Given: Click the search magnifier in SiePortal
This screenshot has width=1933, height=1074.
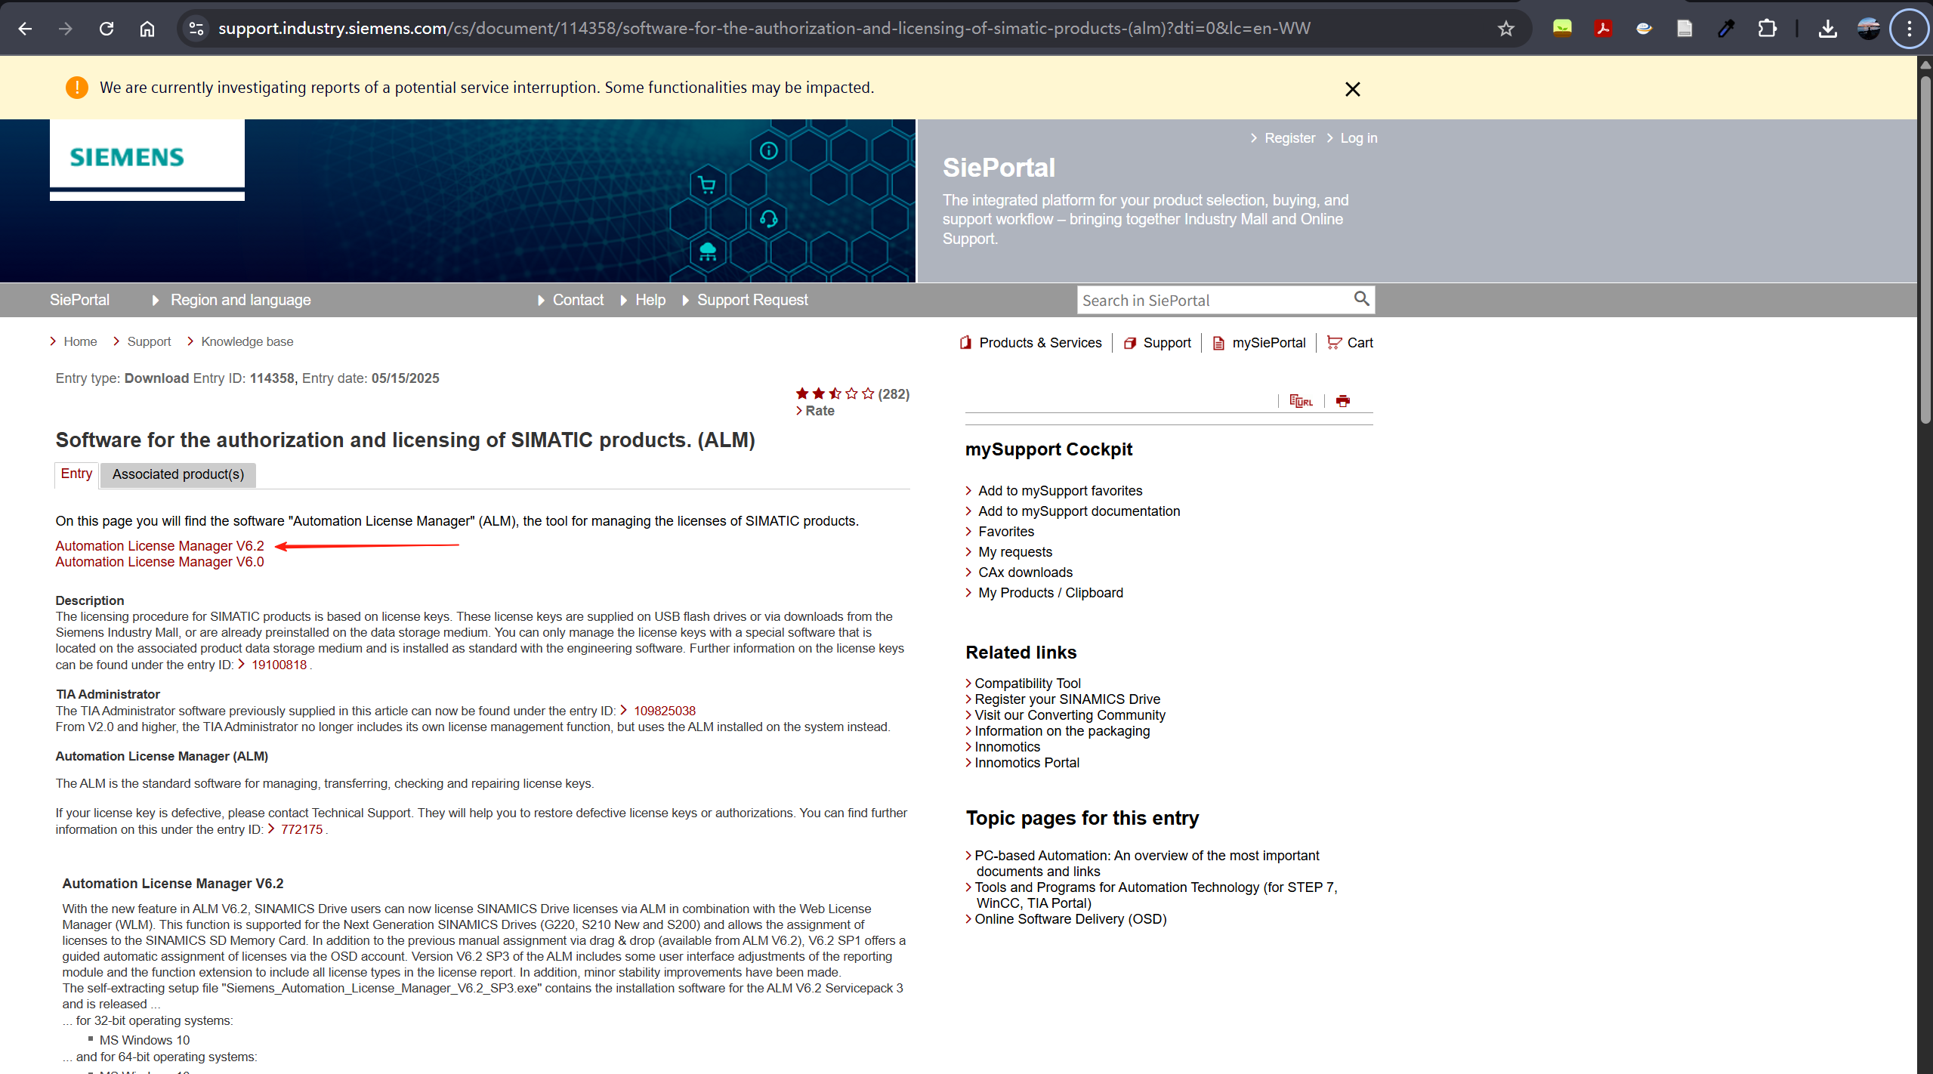Looking at the screenshot, I should point(1361,299).
